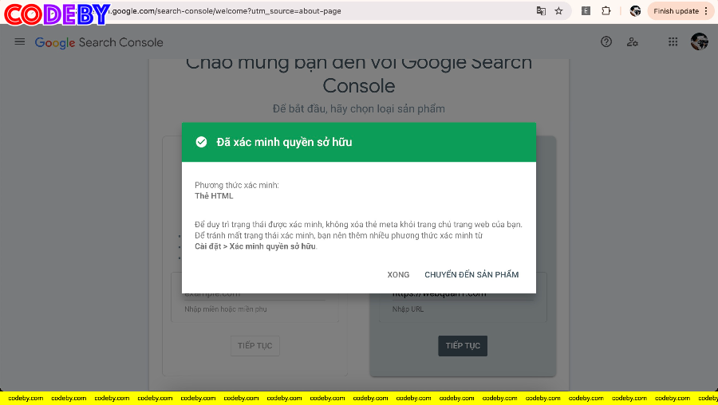The width and height of the screenshot is (718, 405).
Task: Click green verified checkmark icon
Action: pos(201,142)
